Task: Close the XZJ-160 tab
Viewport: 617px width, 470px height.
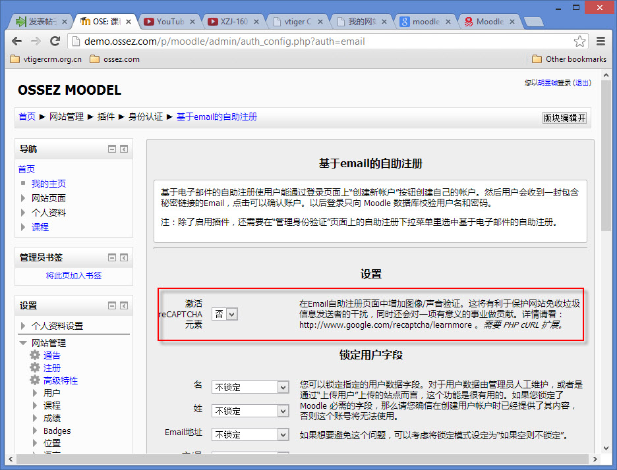Action: (x=256, y=22)
